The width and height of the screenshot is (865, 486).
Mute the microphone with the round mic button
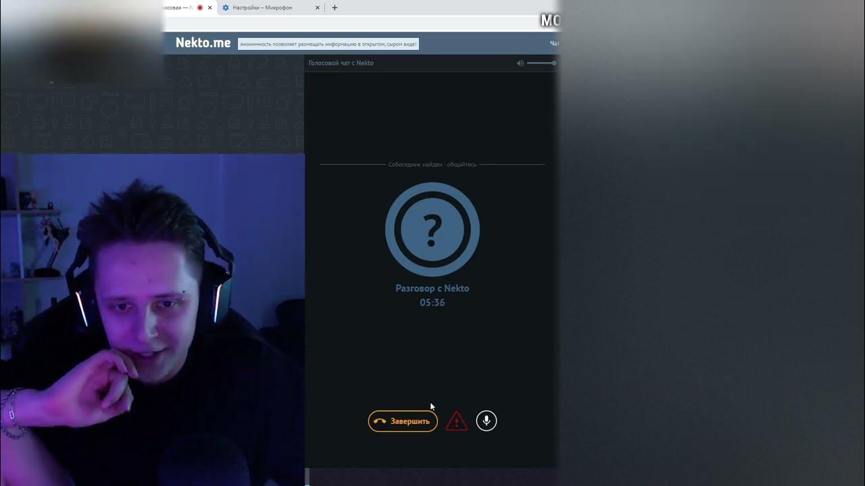(x=487, y=421)
